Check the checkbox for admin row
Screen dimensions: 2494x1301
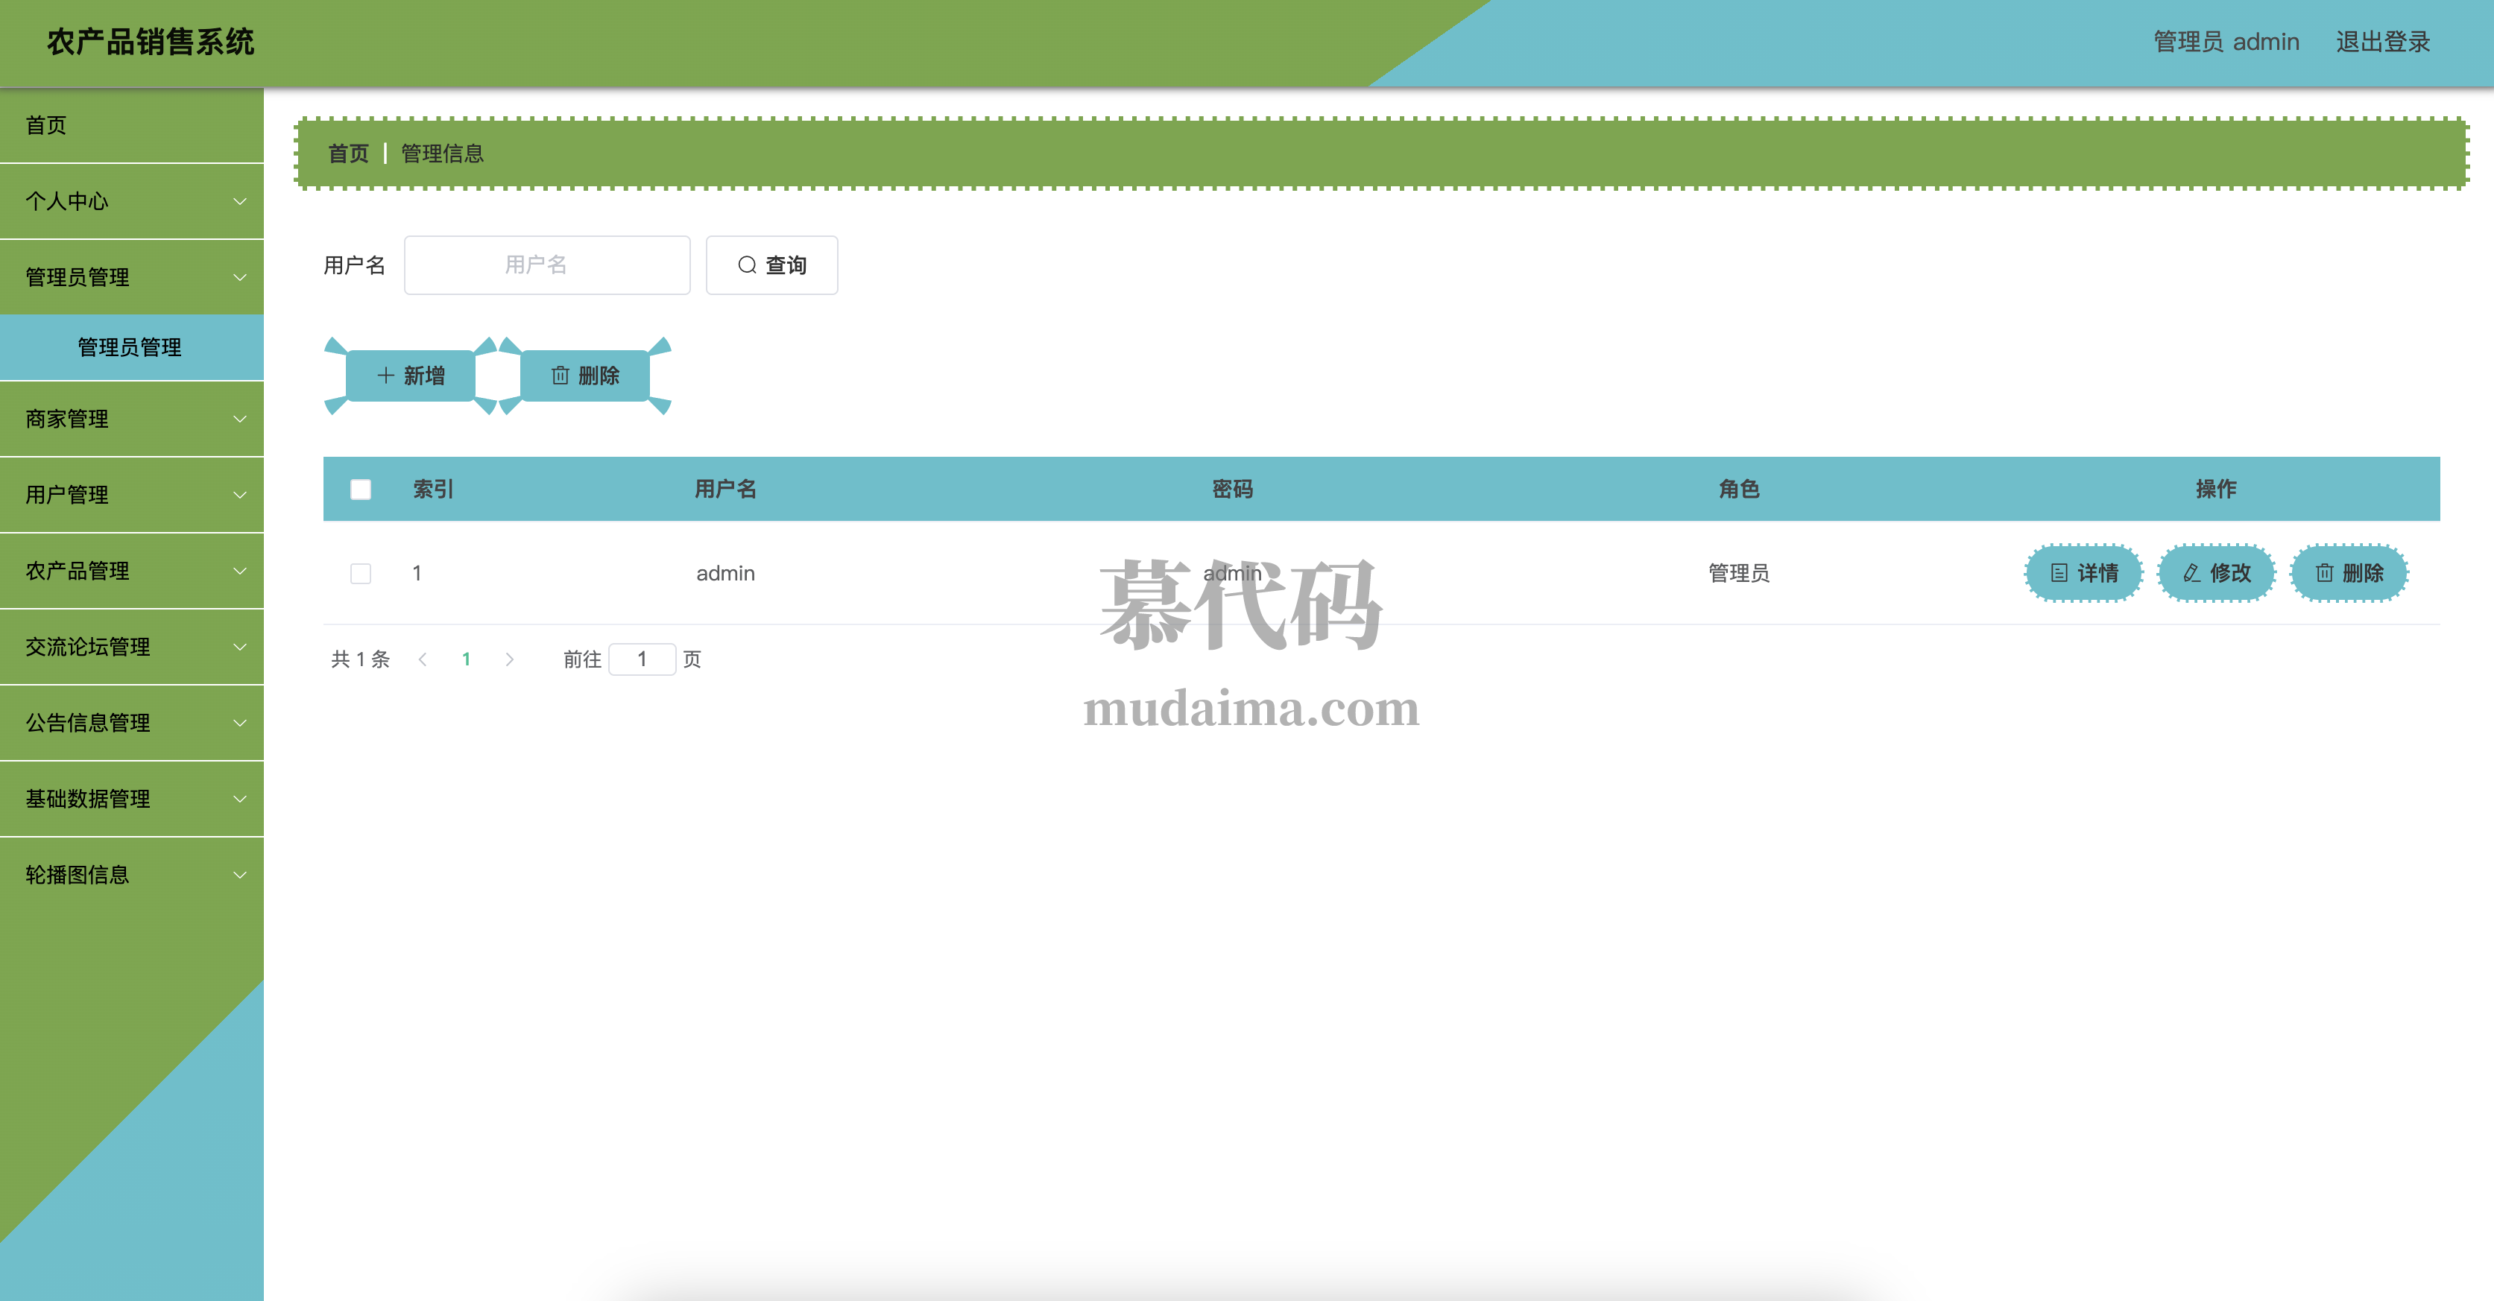[360, 573]
